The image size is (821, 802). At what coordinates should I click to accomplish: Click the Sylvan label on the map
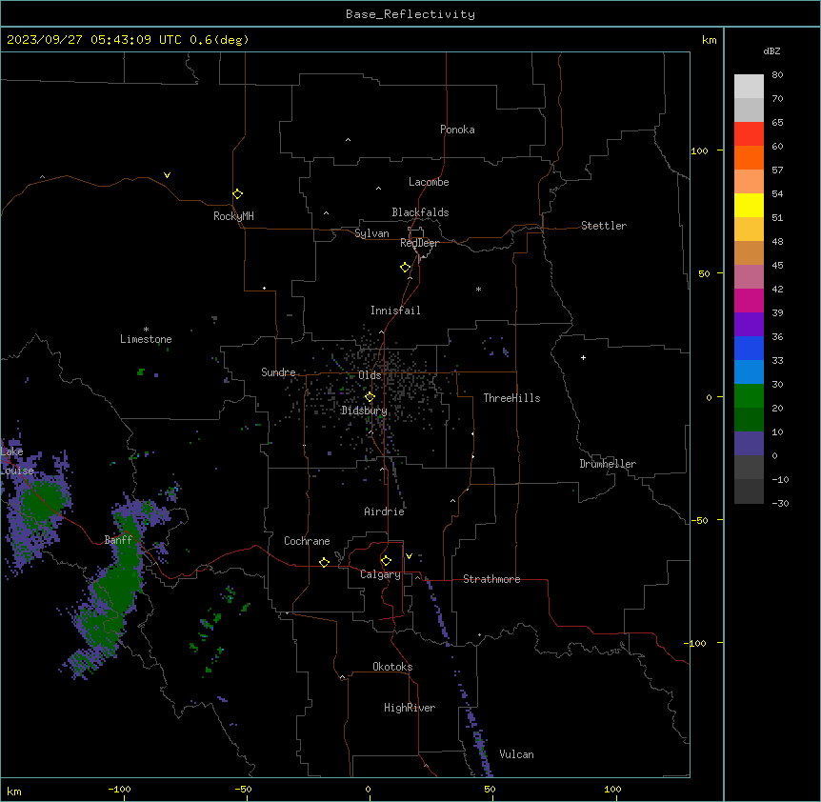coord(371,233)
